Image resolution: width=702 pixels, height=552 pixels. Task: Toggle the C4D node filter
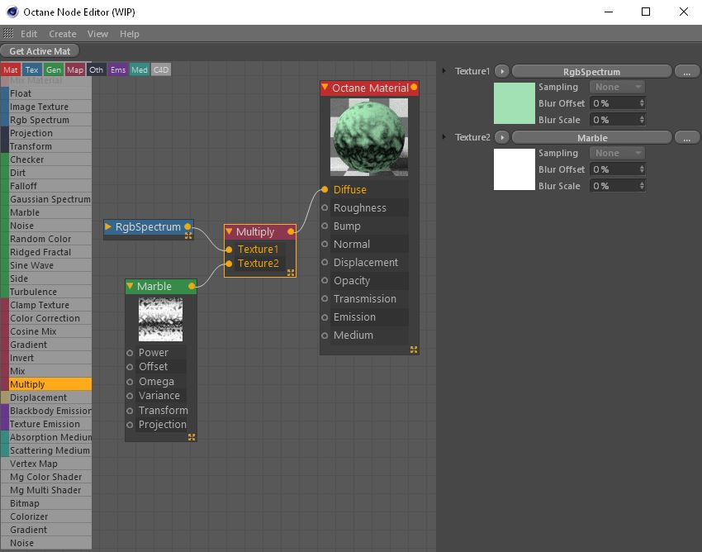[x=160, y=70]
